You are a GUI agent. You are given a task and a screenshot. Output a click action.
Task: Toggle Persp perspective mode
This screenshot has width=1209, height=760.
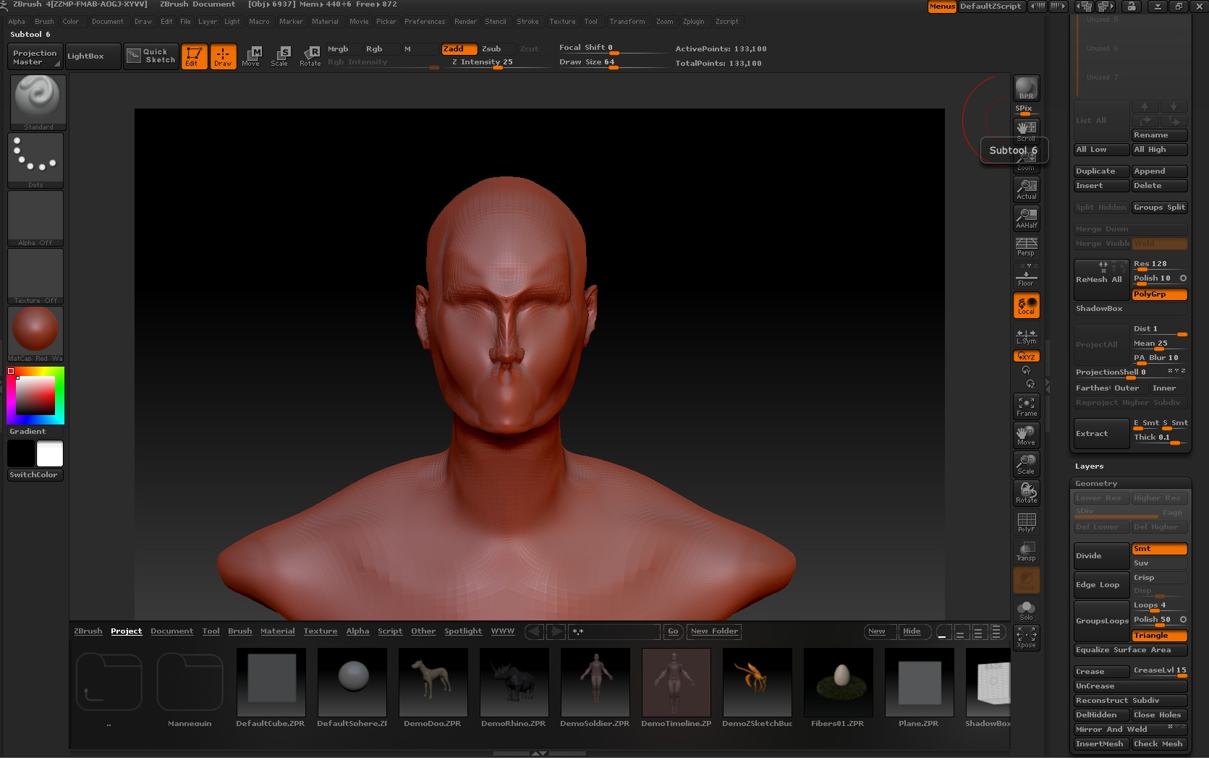pyautogui.click(x=1026, y=247)
